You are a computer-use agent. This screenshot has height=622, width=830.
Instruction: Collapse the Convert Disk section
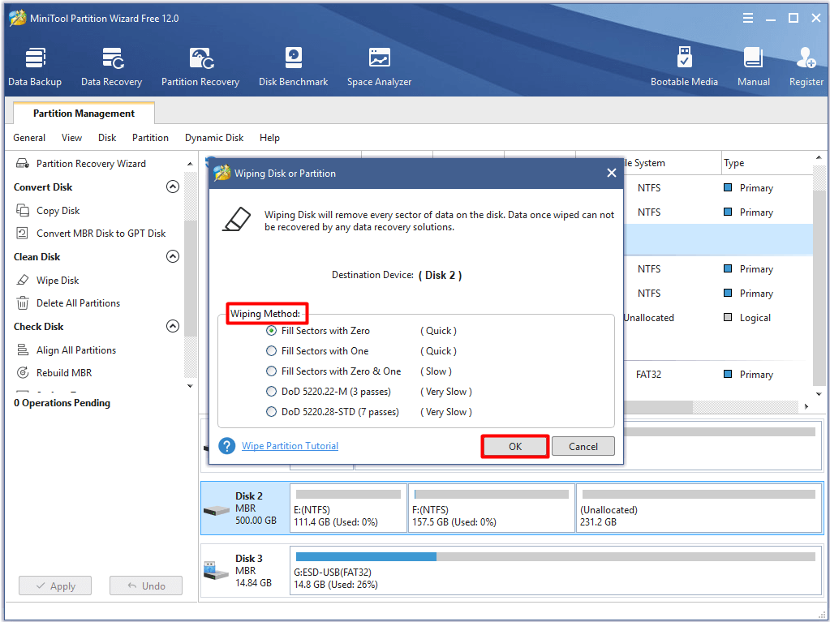173,187
